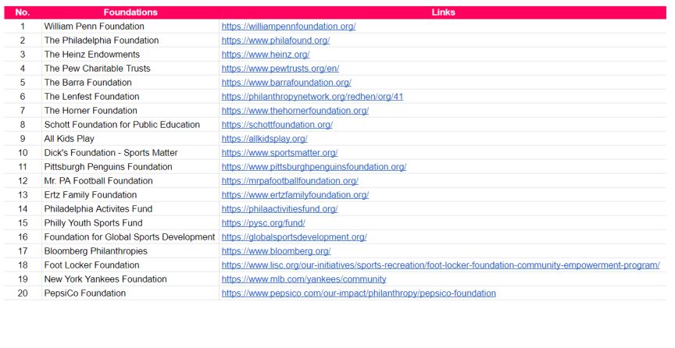Select the 'William Penn Foundation' cell
675x348 pixels.
pyautogui.click(x=130, y=27)
